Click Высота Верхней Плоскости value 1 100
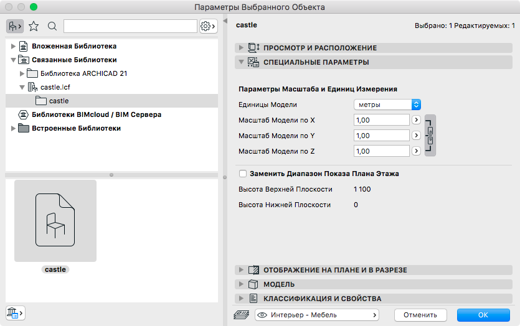Viewport: 520px width, 326px height. pyautogui.click(x=362, y=189)
